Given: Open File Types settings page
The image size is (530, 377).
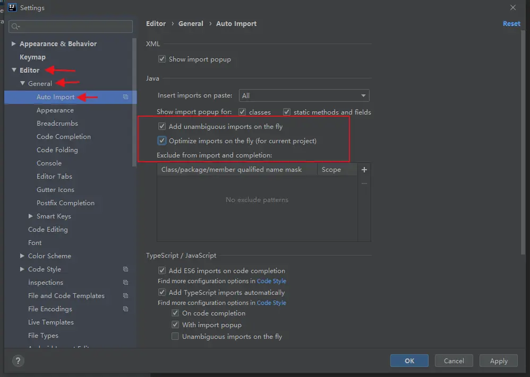Looking at the screenshot, I should coord(43,336).
